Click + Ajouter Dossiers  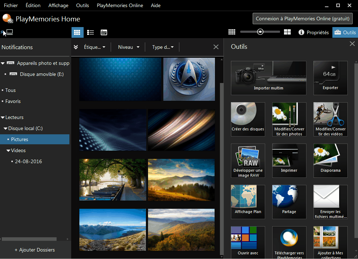tap(35, 250)
